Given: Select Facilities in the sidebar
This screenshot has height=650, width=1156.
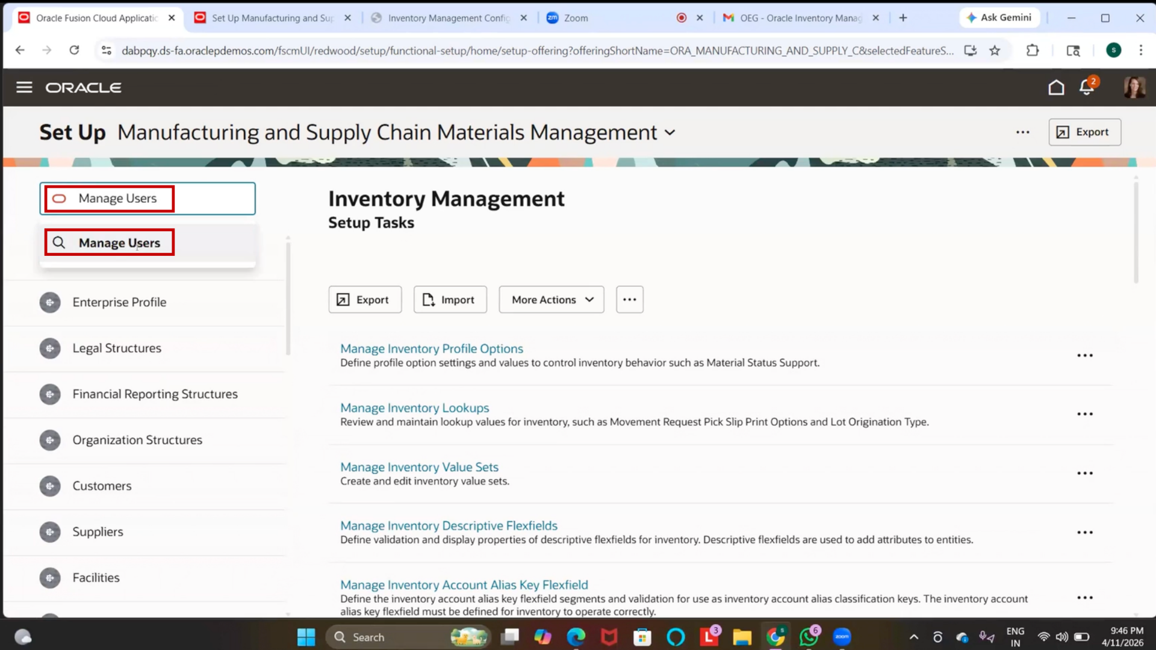Looking at the screenshot, I should click(x=96, y=578).
